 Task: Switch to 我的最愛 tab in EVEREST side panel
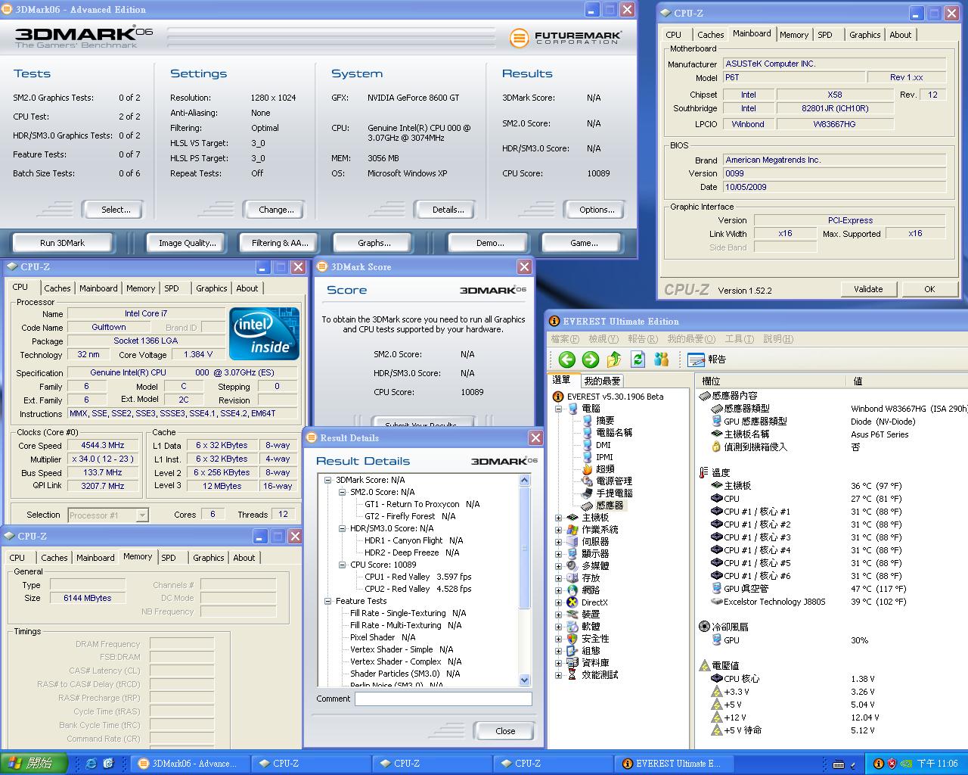[602, 381]
